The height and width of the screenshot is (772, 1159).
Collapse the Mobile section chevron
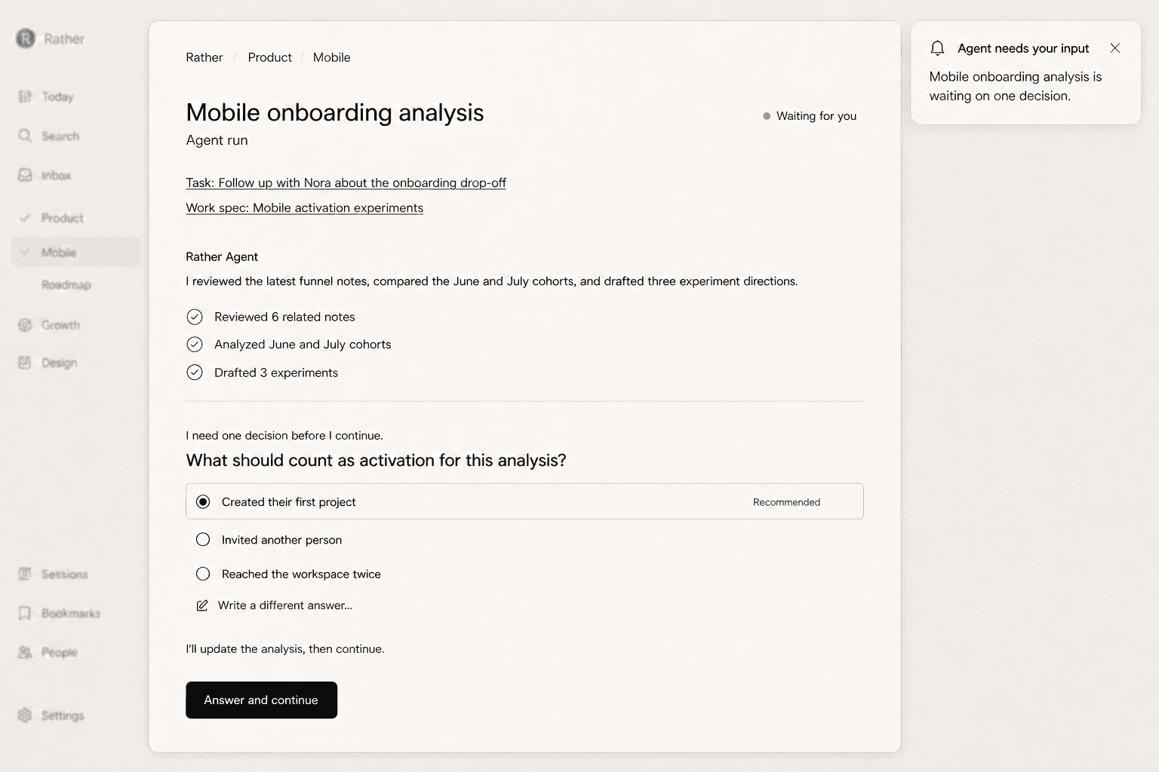pos(25,253)
